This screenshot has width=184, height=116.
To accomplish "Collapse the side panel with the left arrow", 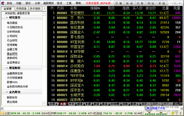I will (44, 8).
